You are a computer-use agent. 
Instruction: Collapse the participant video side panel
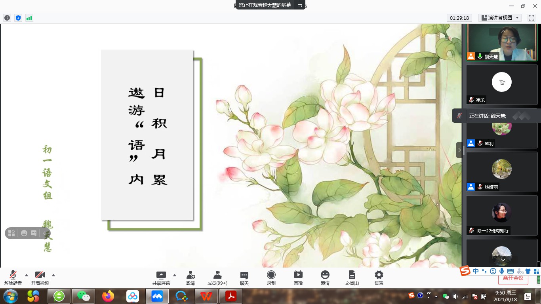coord(459,150)
